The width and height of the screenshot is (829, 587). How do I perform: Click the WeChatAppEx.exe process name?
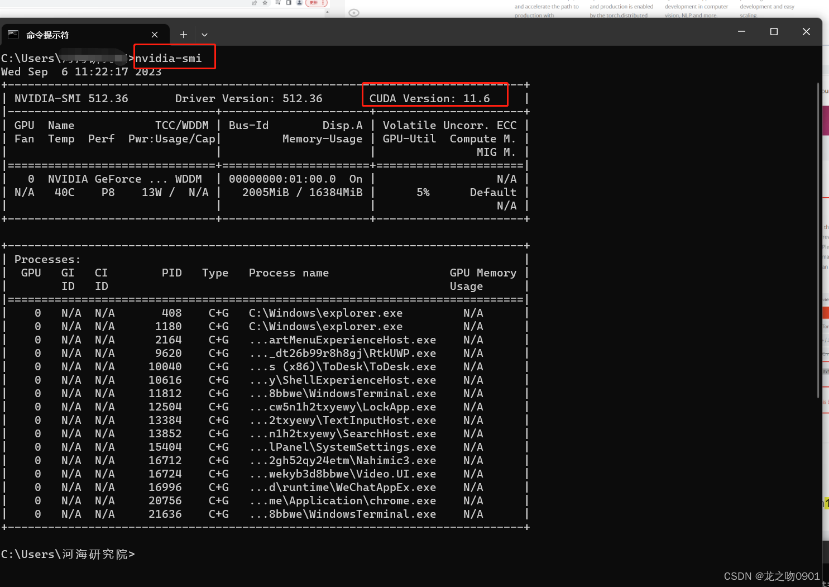click(343, 487)
